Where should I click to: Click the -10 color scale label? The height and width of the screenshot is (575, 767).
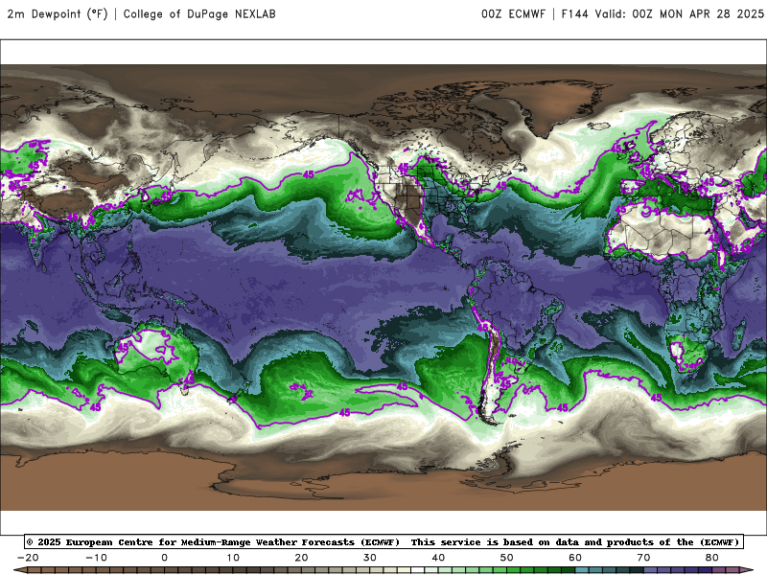click(x=97, y=558)
